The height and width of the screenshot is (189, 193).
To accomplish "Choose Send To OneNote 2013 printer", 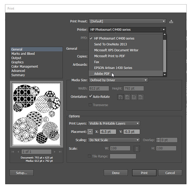I will (126, 44).
